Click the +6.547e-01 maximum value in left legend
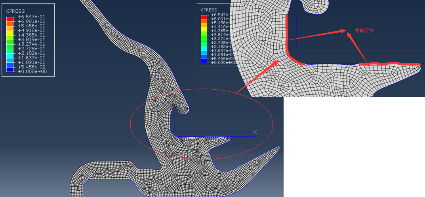Image resolution: width=425 pixels, height=197 pixels. pos(31,17)
